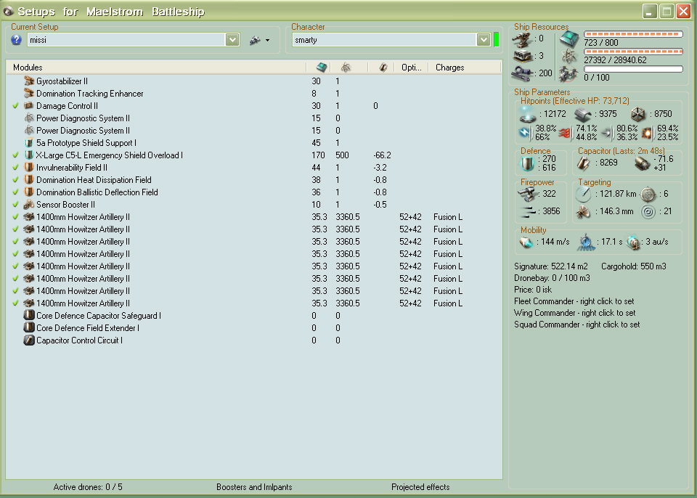Click the shield hitpoints icon
The height and width of the screenshot is (498, 697).
point(529,113)
